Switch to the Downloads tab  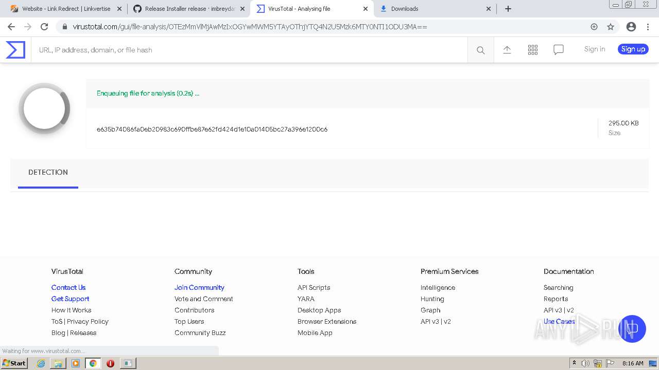coord(436,9)
